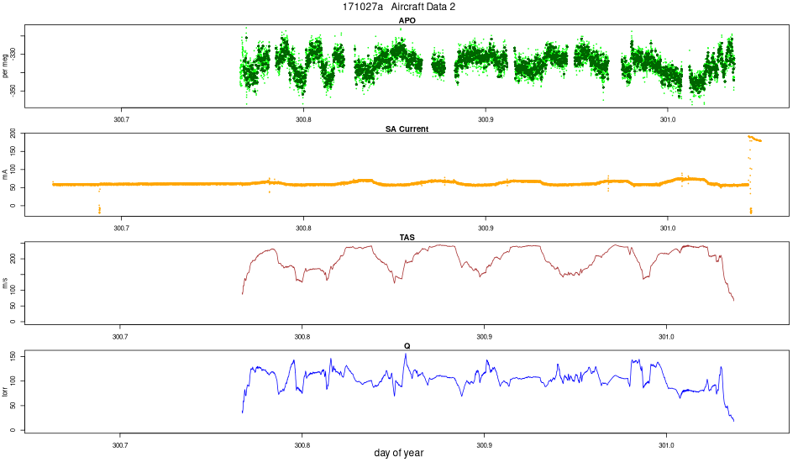This screenshot has height=462, width=798.
Task: Click the 301.0 tick under Q plot
Action: click(666, 444)
